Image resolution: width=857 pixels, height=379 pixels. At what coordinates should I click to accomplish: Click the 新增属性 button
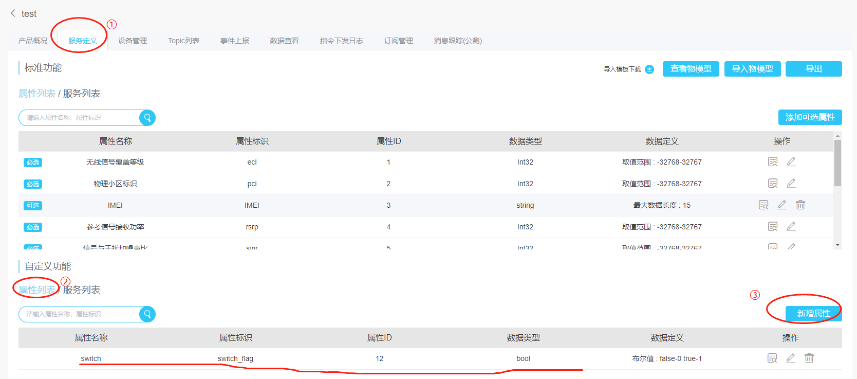pyautogui.click(x=814, y=314)
